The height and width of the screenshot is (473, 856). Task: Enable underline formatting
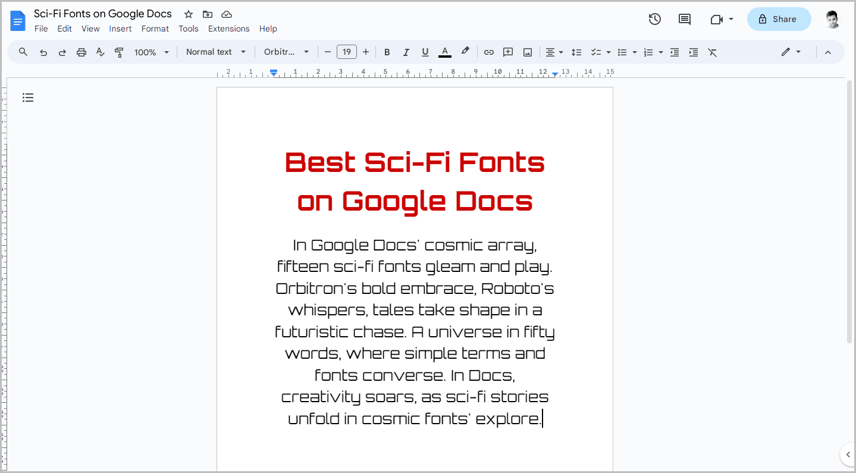click(x=425, y=52)
